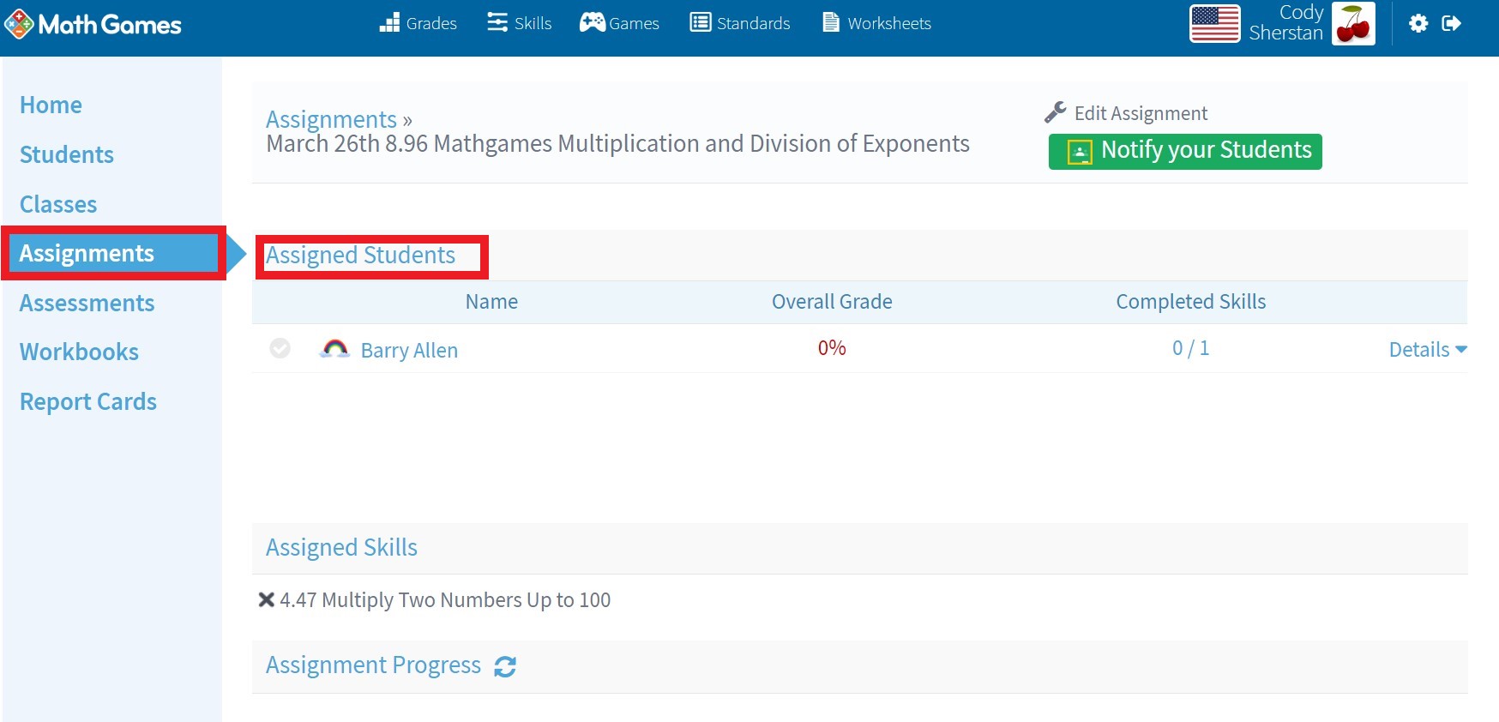Click the logout arrow icon
Screen dimensions: 1499x722
[1451, 23]
